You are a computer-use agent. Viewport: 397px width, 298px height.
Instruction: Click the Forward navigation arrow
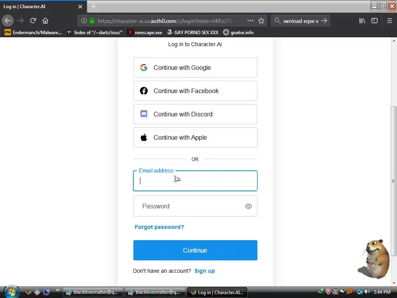pos(21,21)
